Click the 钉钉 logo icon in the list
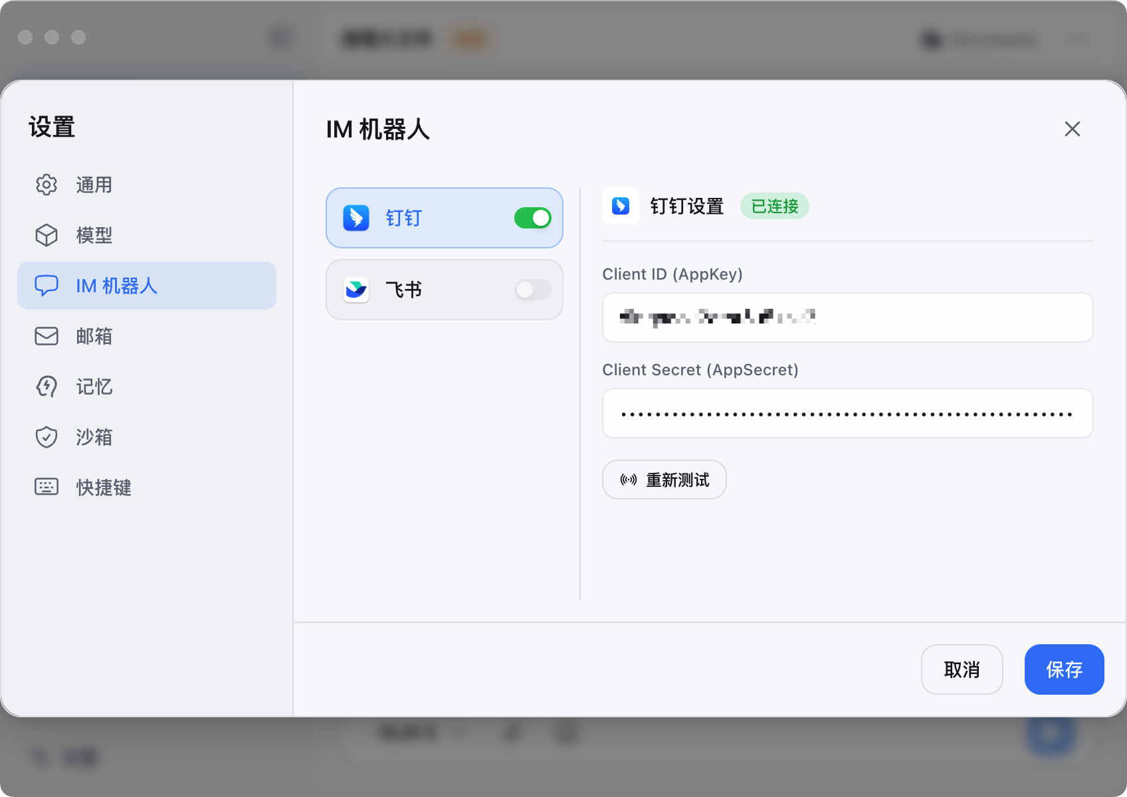Image resolution: width=1127 pixels, height=797 pixels. coord(356,218)
